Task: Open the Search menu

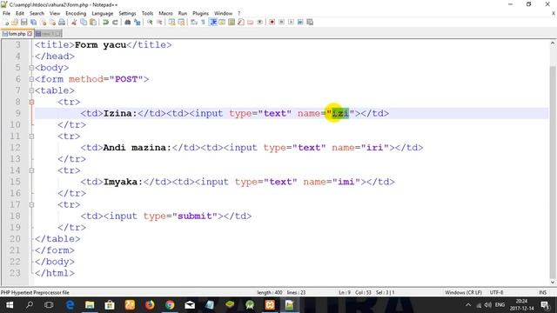Action: (x=37, y=13)
